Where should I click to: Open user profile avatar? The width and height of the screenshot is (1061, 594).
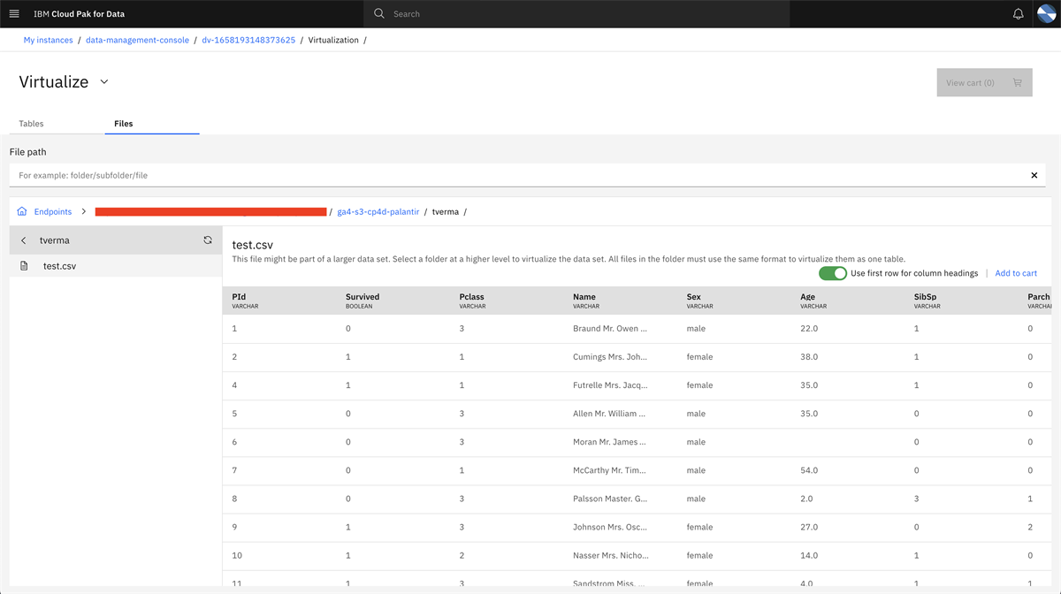[x=1046, y=14]
